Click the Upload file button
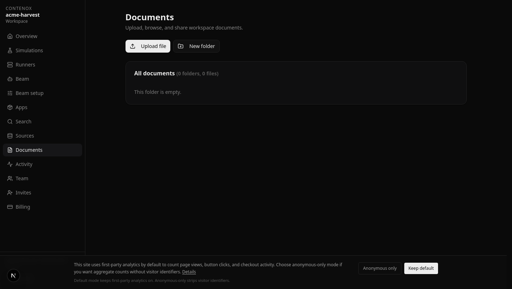 pos(148,46)
